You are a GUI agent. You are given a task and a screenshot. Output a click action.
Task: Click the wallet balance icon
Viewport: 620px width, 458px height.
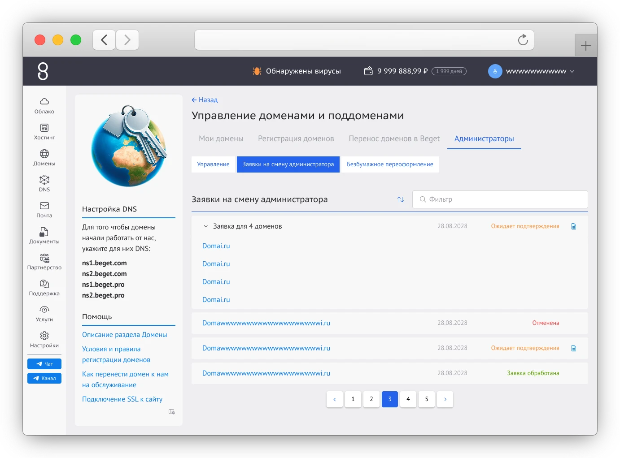point(368,71)
